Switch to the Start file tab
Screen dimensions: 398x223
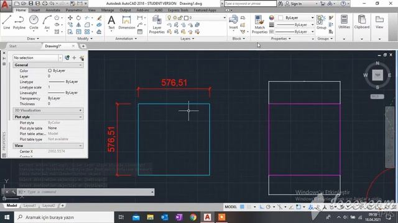(12, 46)
